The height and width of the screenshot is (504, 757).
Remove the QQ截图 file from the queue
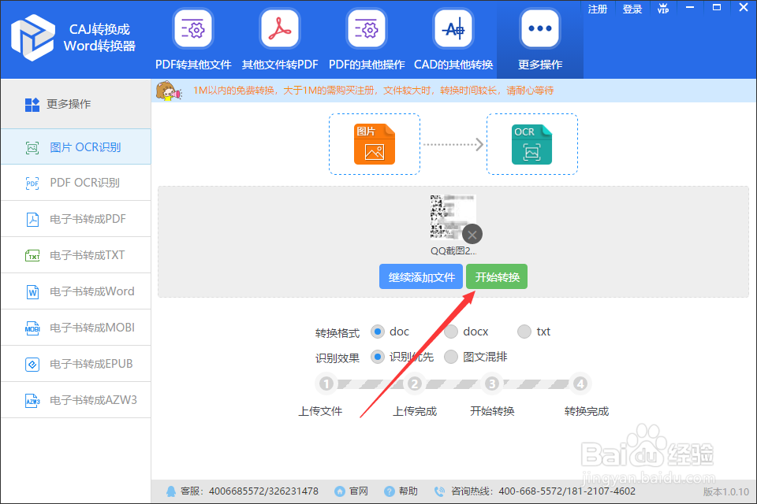[471, 234]
